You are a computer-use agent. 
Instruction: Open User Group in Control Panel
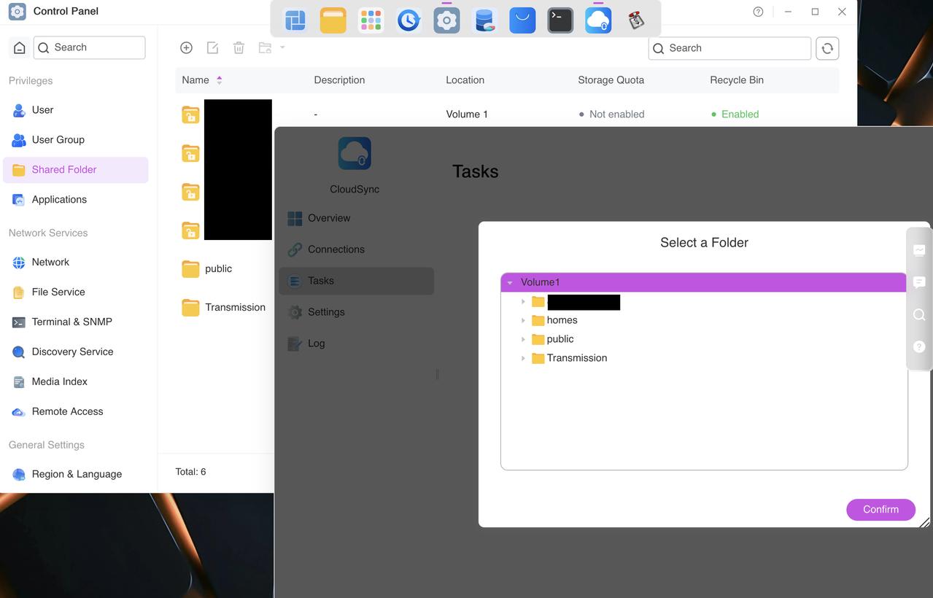pos(76,140)
